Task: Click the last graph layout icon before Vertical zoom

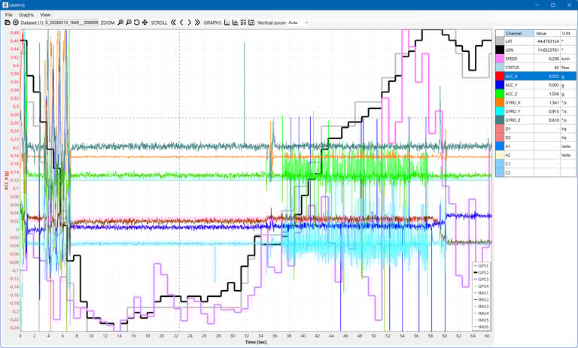Action: coord(251,23)
